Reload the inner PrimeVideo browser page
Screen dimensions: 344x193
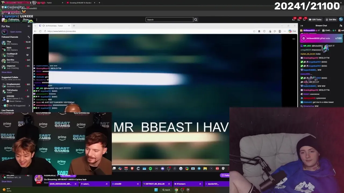coord(40,31)
